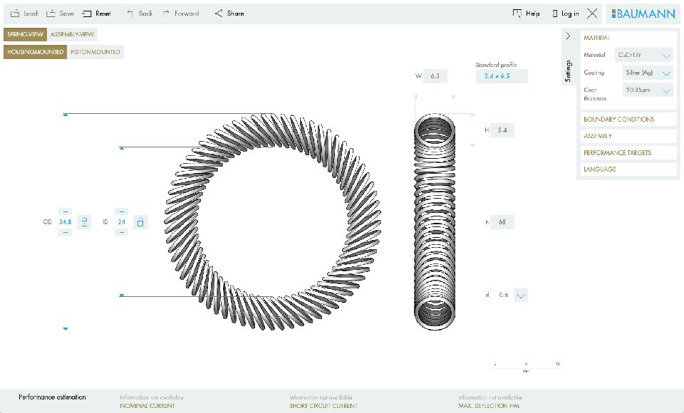Click the top OD dimension marker
The width and height of the screenshot is (684, 413).
point(66,115)
